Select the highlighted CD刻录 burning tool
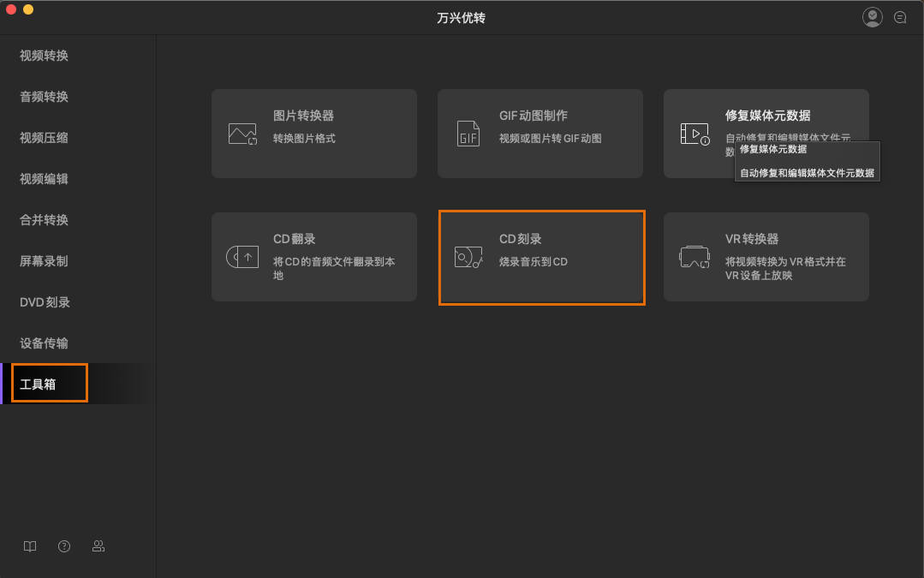 click(x=541, y=257)
